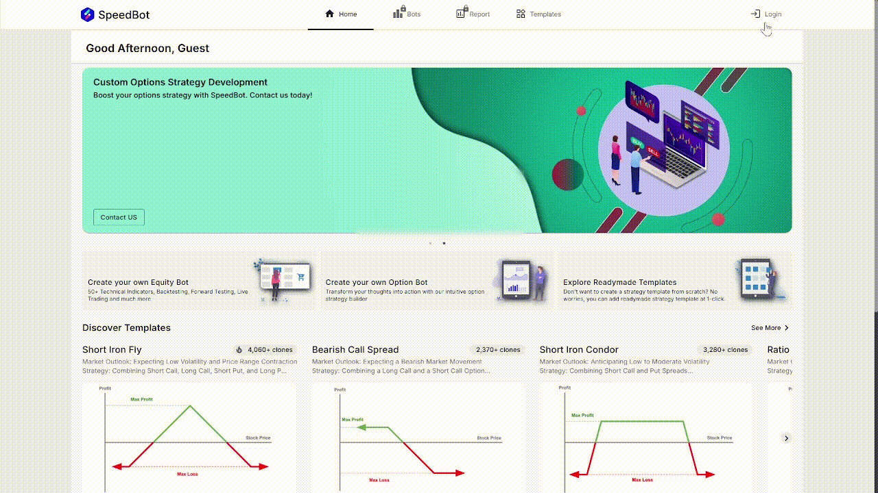Click the Templates grid icon
This screenshot has height=493, width=878.
coord(521,14)
